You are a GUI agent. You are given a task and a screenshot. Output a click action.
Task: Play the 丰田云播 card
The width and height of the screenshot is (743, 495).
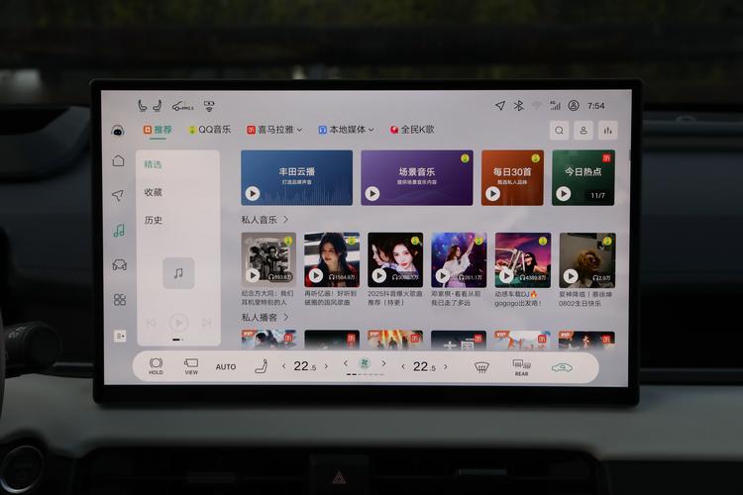click(x=253, y=194)
